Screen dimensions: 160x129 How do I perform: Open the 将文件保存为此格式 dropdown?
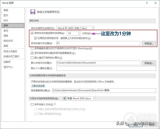tap(75, 28)
